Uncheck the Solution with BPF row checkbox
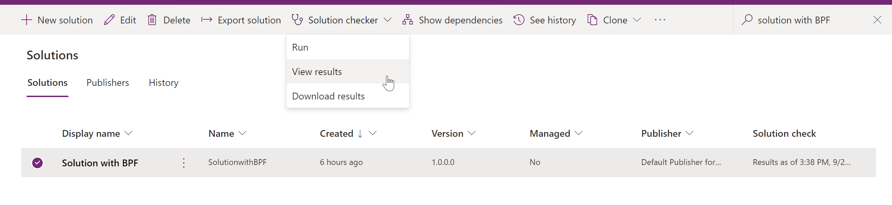The height and width of the screenshot is (205, 892). [x=37, y=162]
